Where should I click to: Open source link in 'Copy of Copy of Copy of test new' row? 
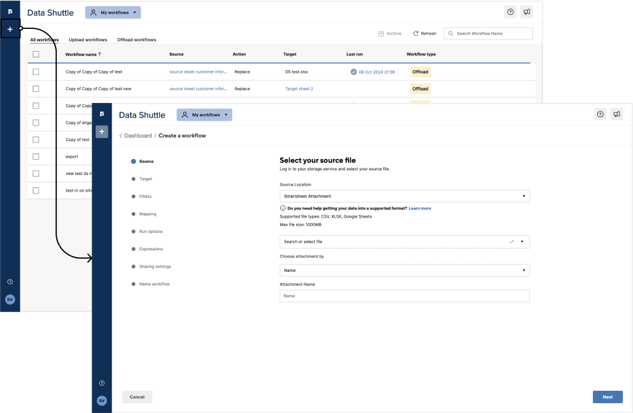click(198, 89)
